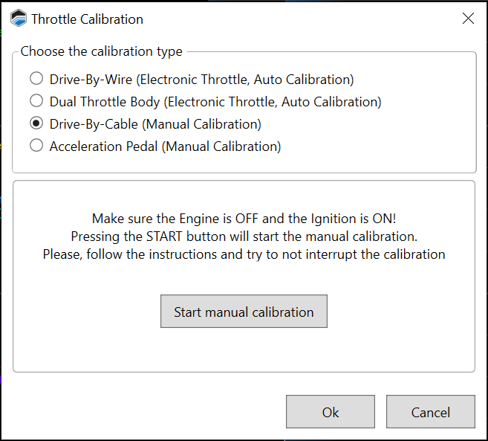Viewport: 488px width, 441px height.
Task: Choose the Dual Throttle Body radio button
Action: click(36, 101)
